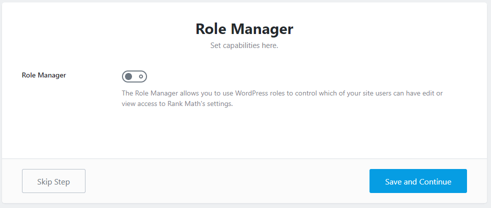Enable the Role Manager toggle switch
This screenshot has width=491, height=208.
(134, 76)
